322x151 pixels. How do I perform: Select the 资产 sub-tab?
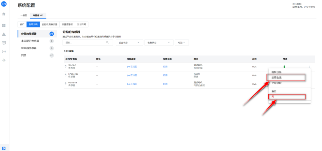click(x=22, y=24)
